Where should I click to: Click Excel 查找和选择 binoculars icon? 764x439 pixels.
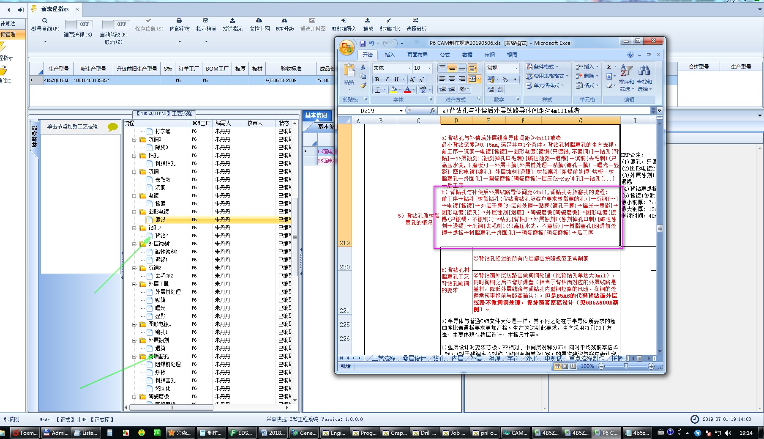coord(644,70)
